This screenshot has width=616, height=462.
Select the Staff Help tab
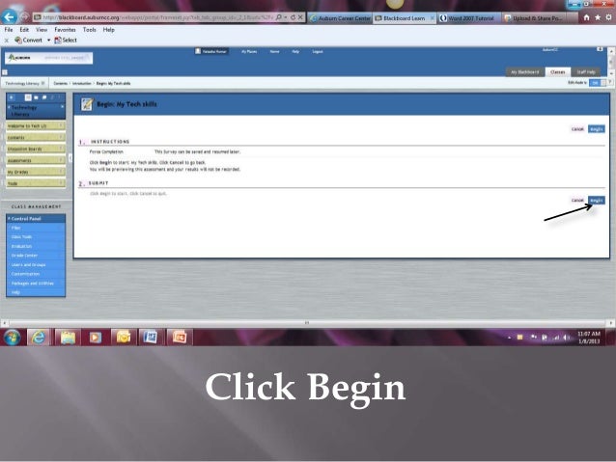tap(586, 71)
